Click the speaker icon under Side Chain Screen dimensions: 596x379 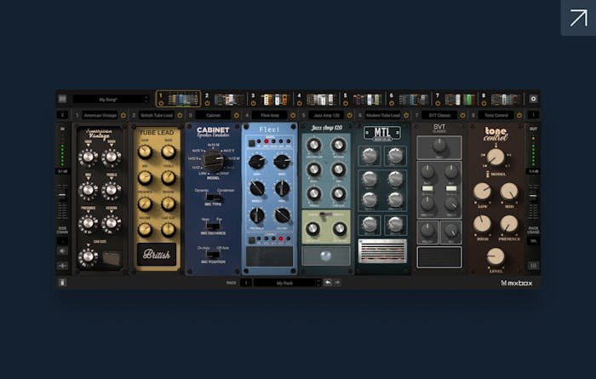62,251
